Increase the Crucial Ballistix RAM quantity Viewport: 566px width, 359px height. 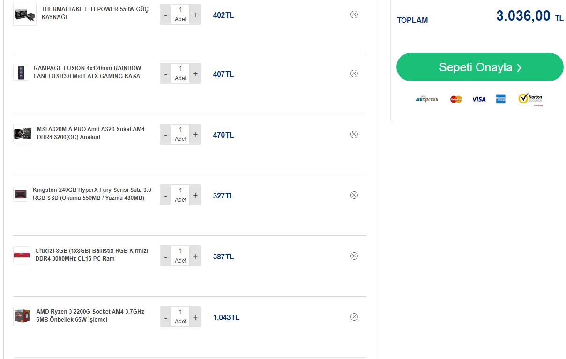195,256
